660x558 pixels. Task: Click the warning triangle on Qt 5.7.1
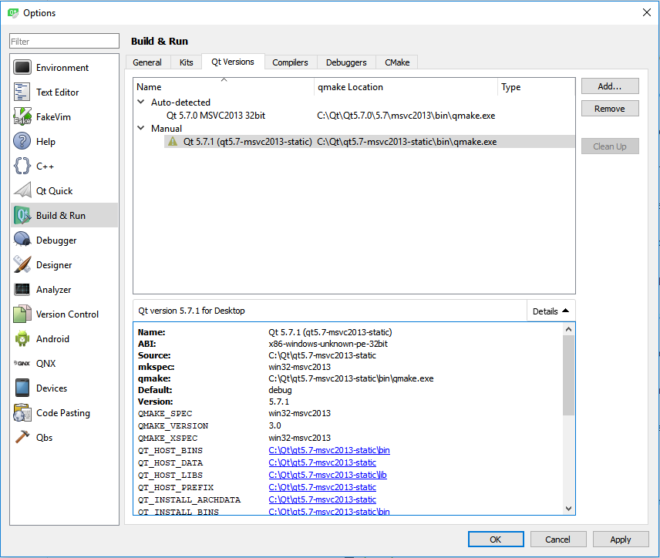tap(173, 141)
